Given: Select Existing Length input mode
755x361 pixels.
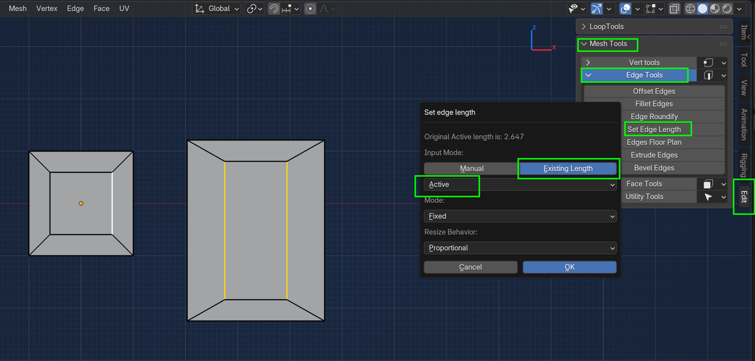Looking at the screenshot, I should (x=568, y=169).
